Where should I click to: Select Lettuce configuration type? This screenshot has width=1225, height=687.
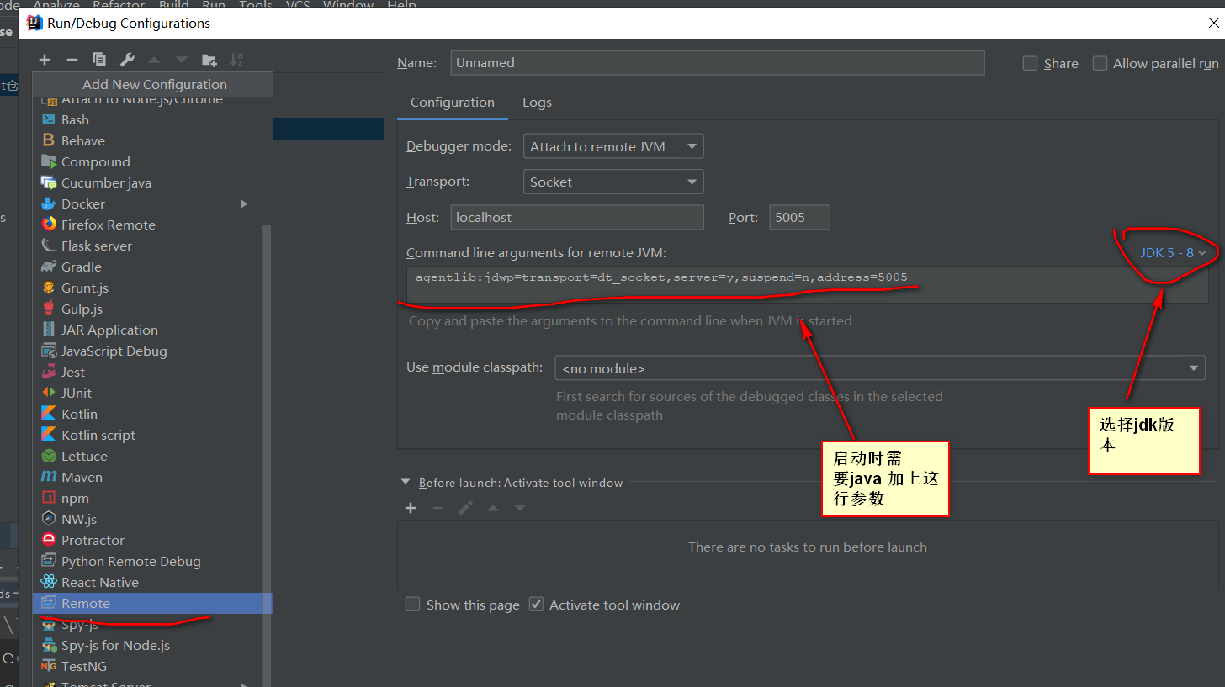click(x=151, y=457)
